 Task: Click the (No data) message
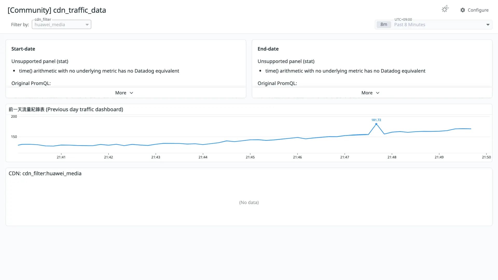click(249, 202)
